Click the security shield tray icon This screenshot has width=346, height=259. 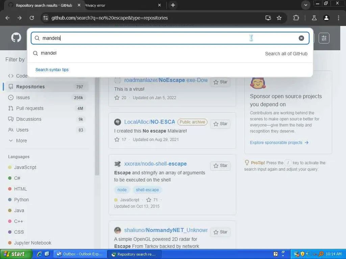[x=302, y=254]
